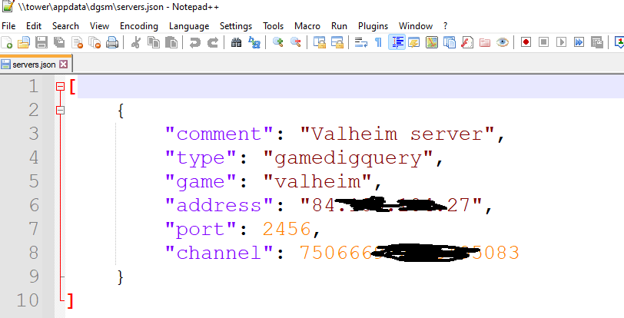Click the "address" key text
The image size is (624, 318).
(x=220, y=205)
